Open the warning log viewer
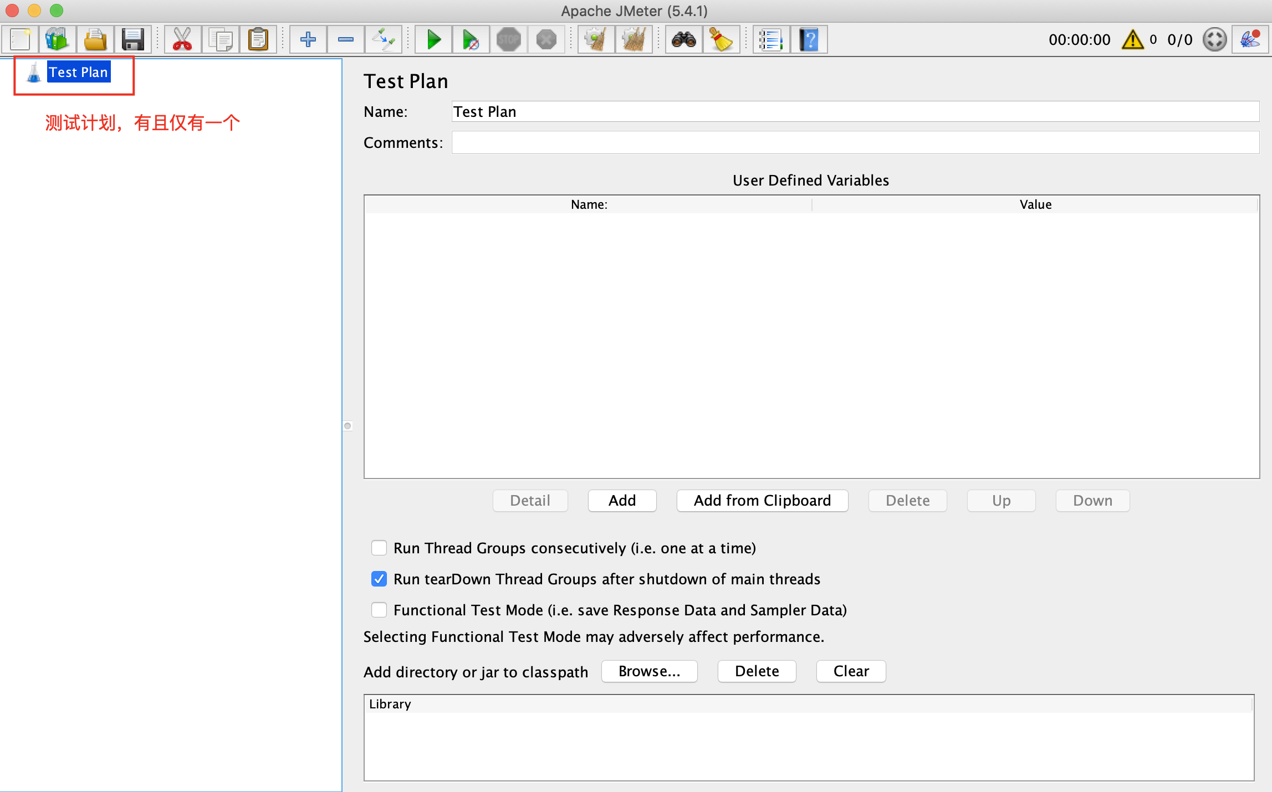1272x792 pixels. pos(1132,39)
